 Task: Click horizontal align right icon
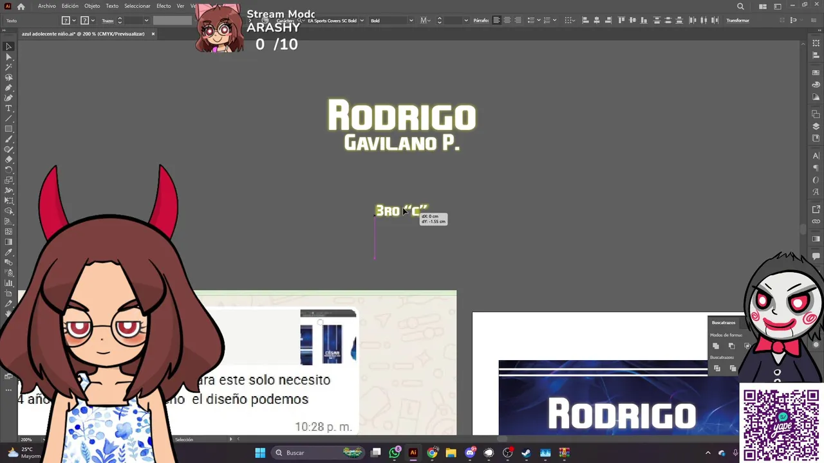click(608, 21)
